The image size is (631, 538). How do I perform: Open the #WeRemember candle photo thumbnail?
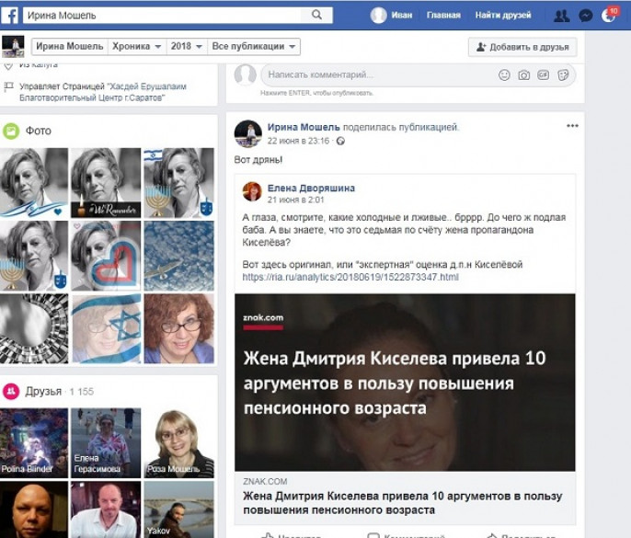[x=107, y=183]
